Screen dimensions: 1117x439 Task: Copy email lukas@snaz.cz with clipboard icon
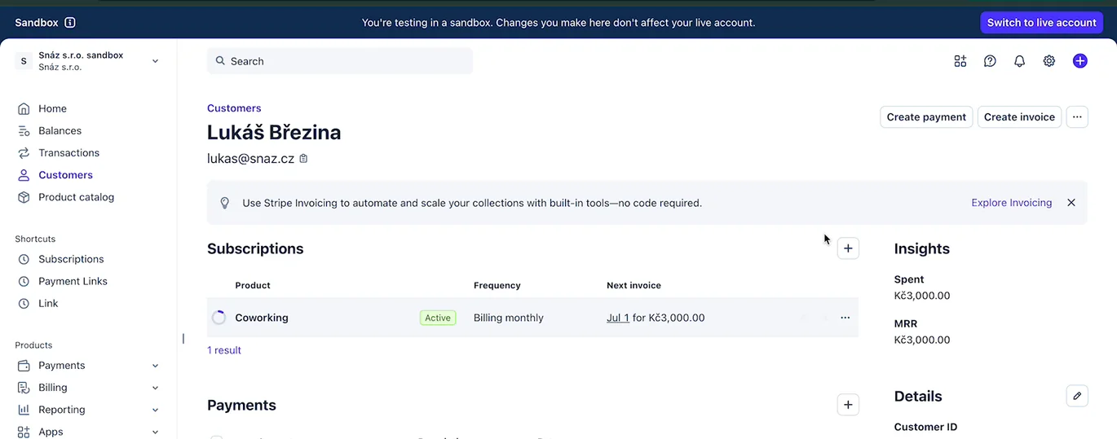click(303, 159)
